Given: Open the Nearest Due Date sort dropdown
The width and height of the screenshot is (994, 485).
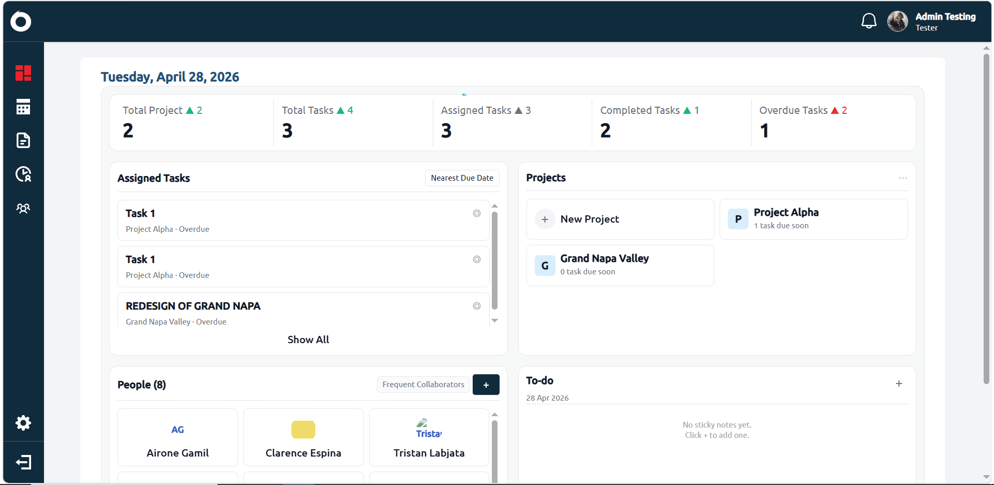Looking at the screenshot, I should click(462, 178).
